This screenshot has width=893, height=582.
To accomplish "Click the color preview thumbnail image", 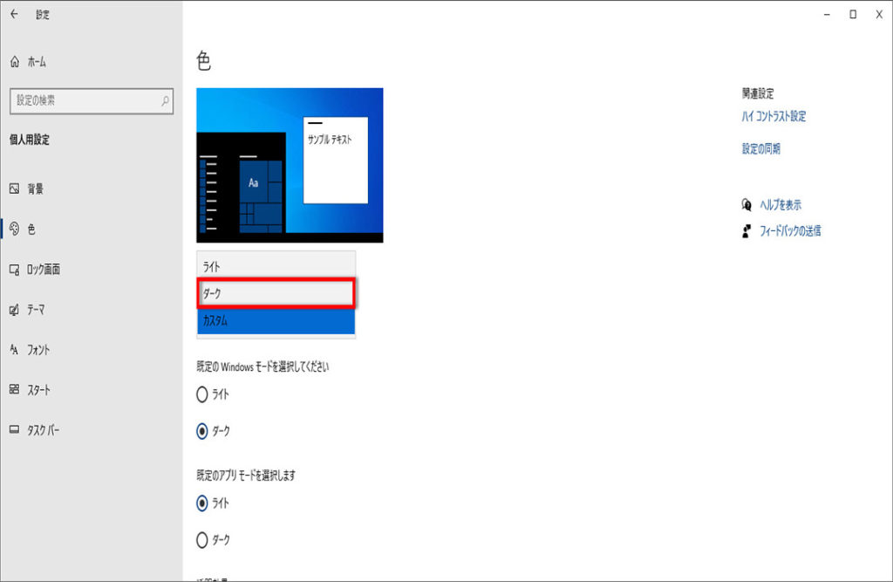I will pos(290,165).
